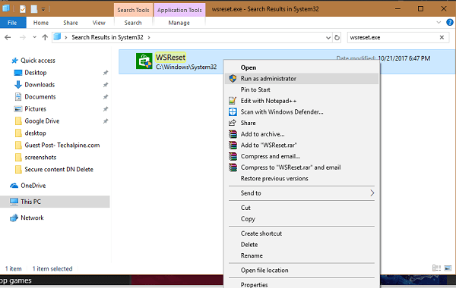Viewport: 456px width, 288px height.
Task: Click chevron after Search Results in System32
Action: click(x=149, y=37)
